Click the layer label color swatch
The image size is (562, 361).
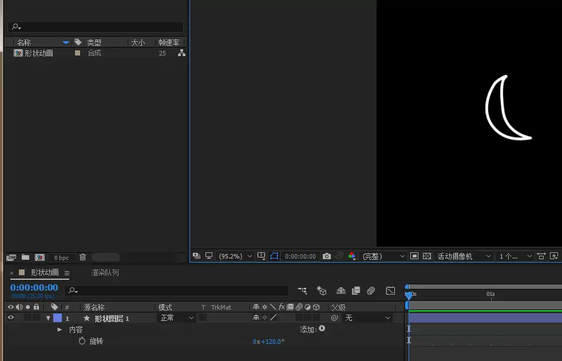[57, 318]
